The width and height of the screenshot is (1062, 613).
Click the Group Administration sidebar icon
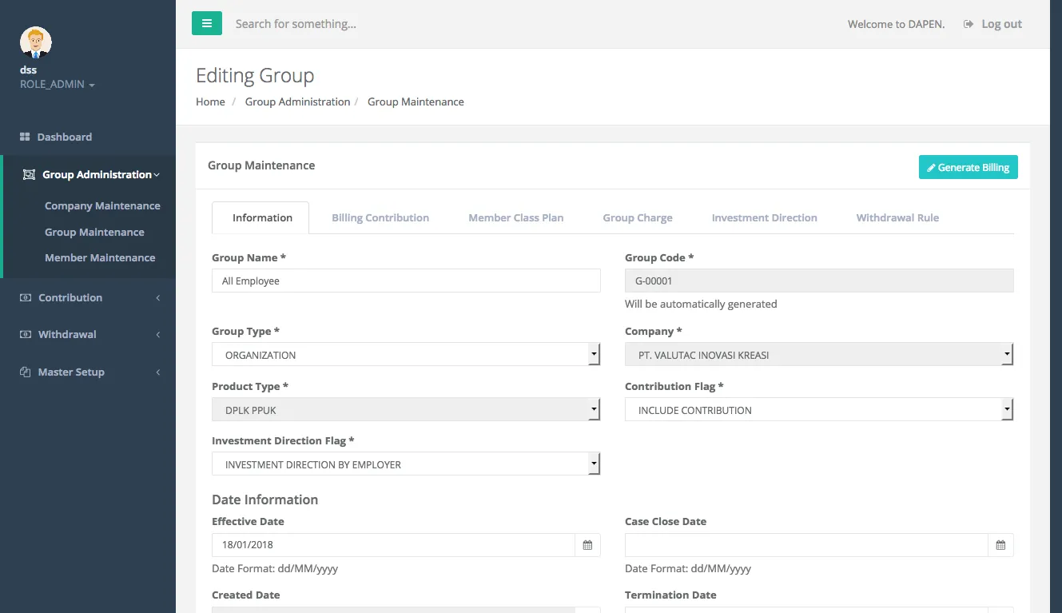29,174
